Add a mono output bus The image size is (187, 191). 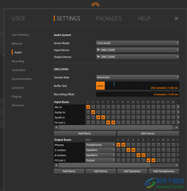pos(69,171)
